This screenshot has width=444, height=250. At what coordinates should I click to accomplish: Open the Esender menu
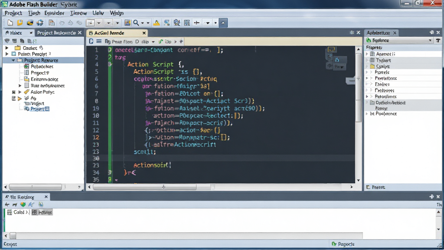[x=54, y=13]
